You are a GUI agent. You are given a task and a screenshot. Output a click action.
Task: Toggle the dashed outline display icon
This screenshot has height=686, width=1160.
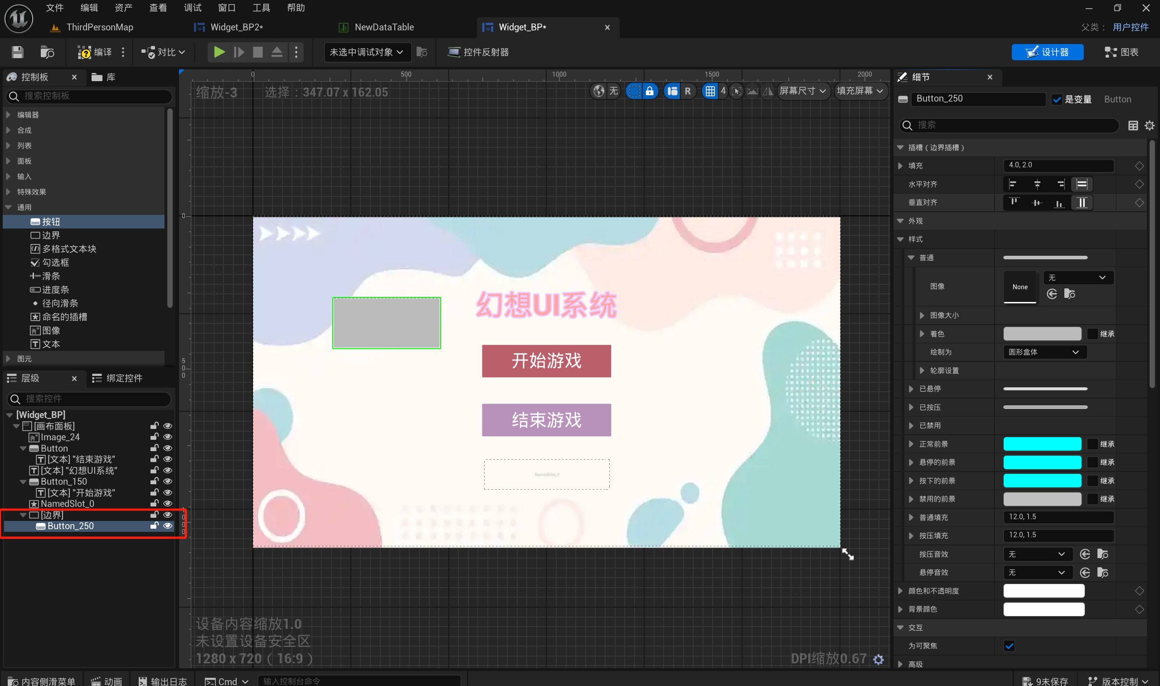(x=634, y=91)
